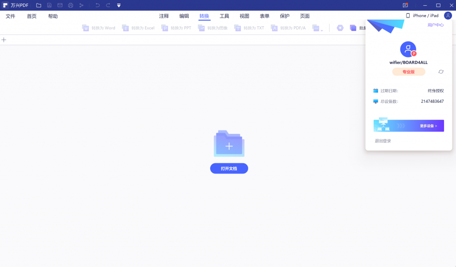Click the 万兴PDF app logo
This screenshot has width=456, height=267.
[x=5, y=5]
